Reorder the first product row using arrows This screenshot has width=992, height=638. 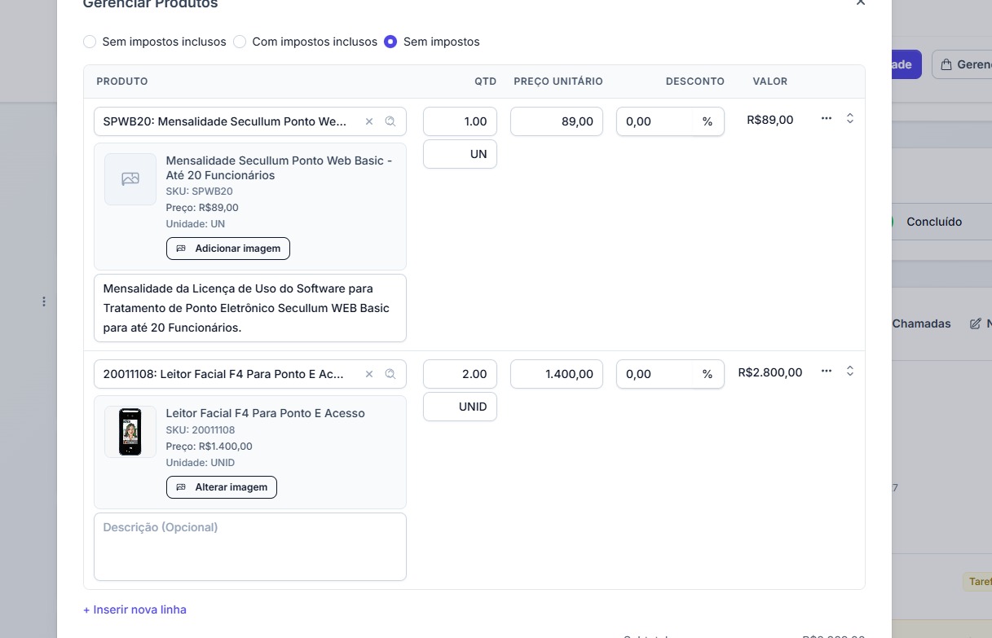point(850,119)
